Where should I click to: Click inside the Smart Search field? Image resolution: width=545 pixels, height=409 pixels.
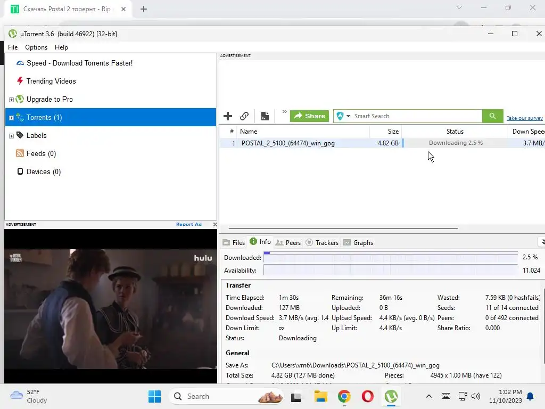tap(417, 116)
